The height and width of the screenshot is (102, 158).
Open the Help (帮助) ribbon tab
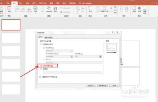point(64,3)
